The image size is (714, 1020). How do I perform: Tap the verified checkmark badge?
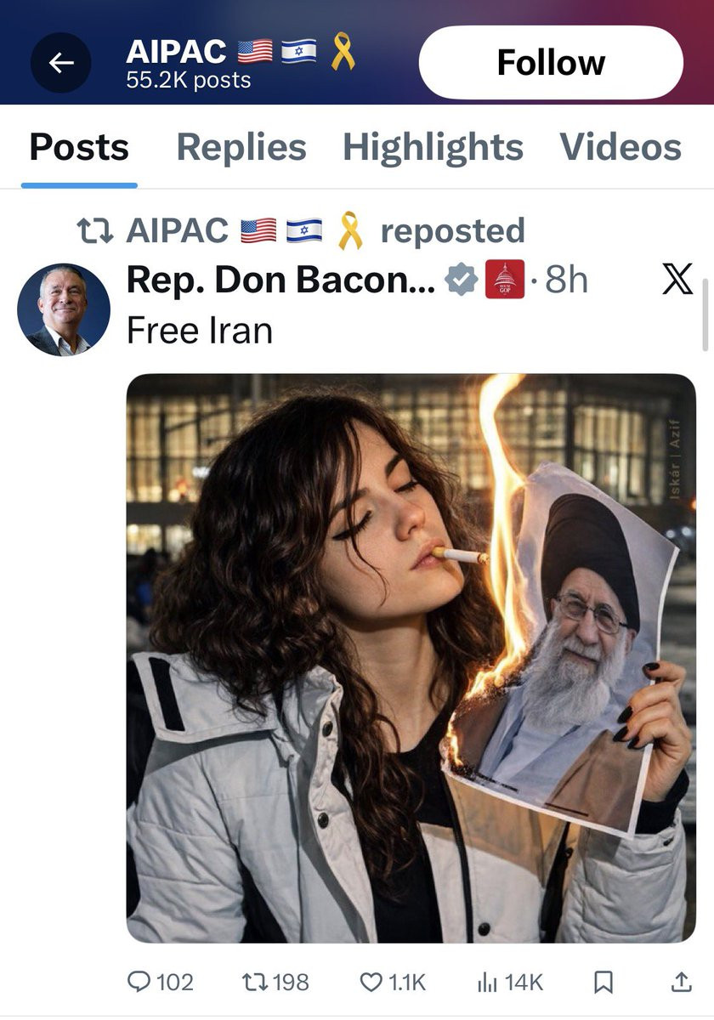point(462,280)
